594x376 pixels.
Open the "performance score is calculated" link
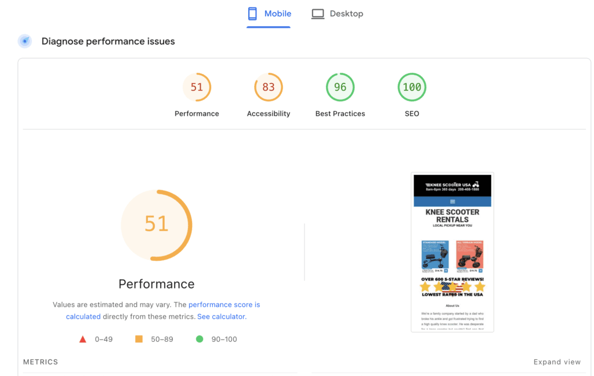224,305
